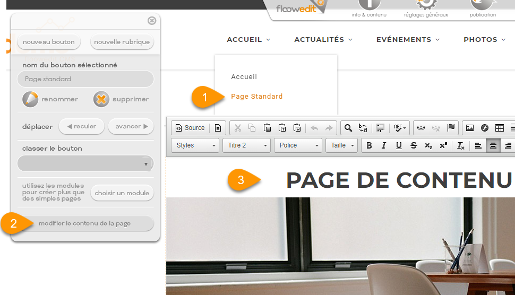Open the Styles dropdown
Image resolution: width=515 pixels, height=295 pixels.
tap(195, 145)
